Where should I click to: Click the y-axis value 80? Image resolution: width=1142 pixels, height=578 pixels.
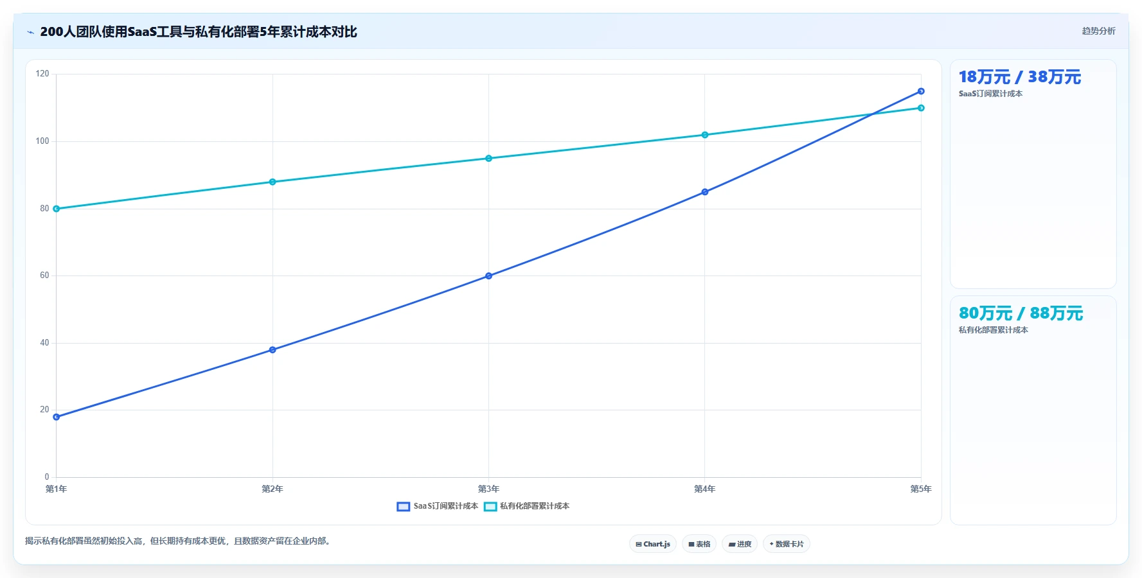tap(44, 209)
